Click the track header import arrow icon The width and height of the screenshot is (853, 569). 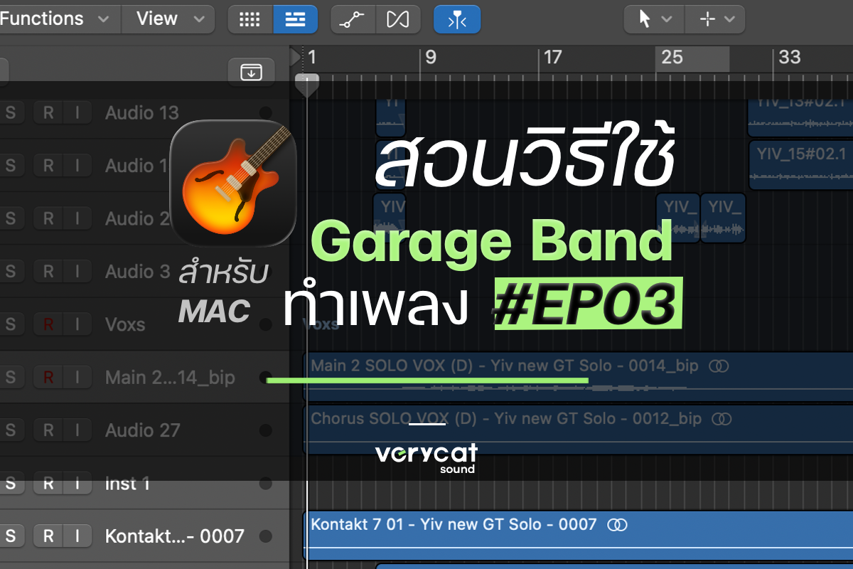[x=251, y=72]
